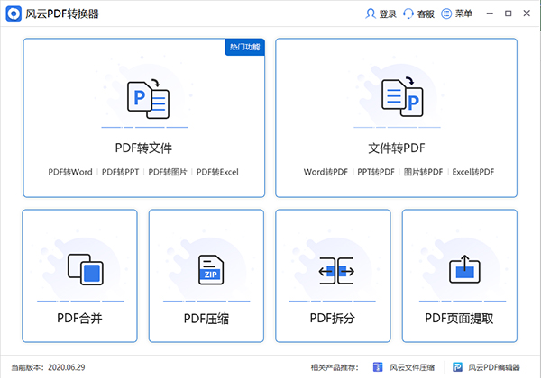Select Word转PDF option
Viewport: 541px width, 378px height.
(325, 171)
